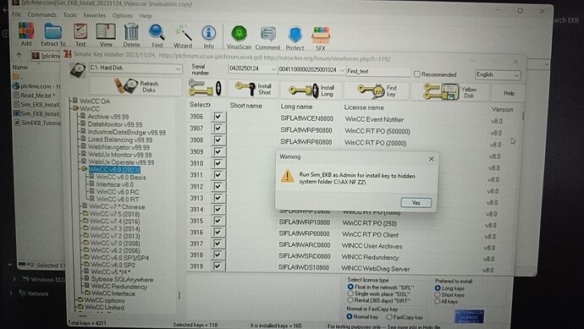Viewport: 584px width, 329px height.
Task: Click the Find_text input field
Action: (x=378, y=71)
